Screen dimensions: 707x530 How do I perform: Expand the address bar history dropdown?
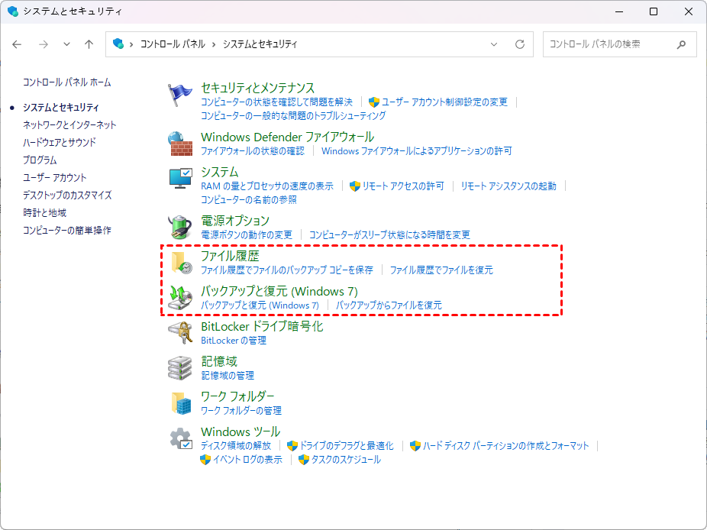pos(494,44)
